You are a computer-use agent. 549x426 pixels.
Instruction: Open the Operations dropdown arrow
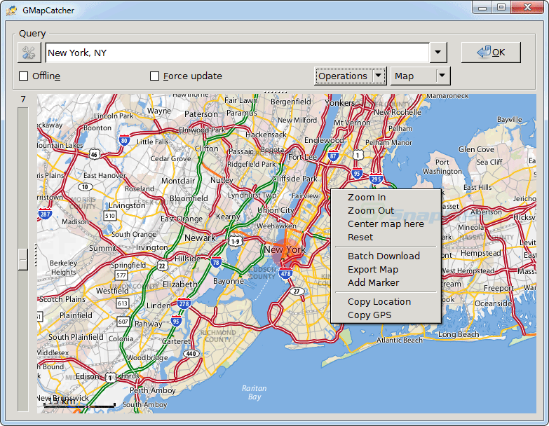coord(379,76)
